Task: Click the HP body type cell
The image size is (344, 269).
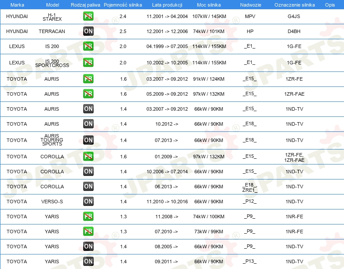Action: (250, 31)
